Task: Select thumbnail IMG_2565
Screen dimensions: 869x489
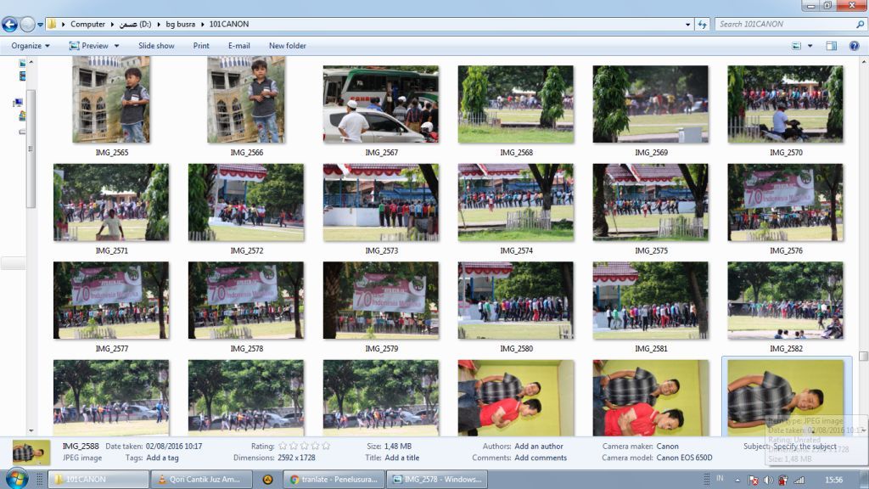Action: coord(111,99)
